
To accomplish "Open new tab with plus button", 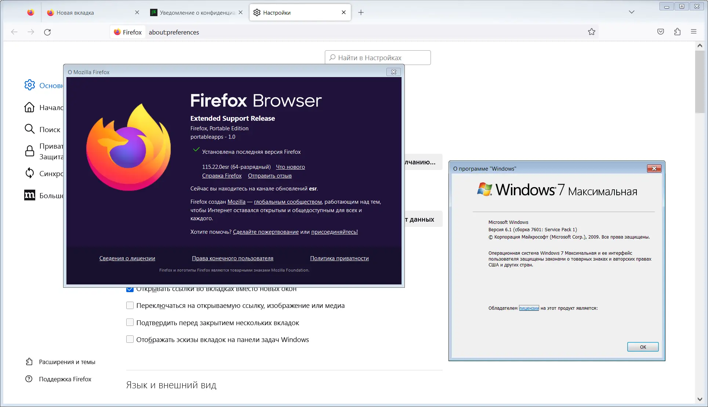I will tap(361, 12).
